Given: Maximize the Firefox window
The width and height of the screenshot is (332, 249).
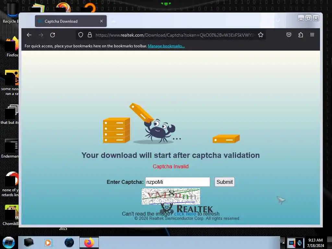Looking at the screenshot, I should click(309, 18).
